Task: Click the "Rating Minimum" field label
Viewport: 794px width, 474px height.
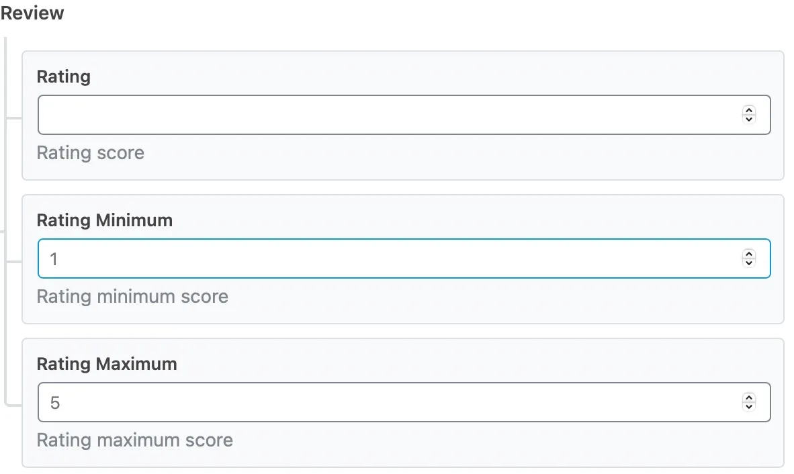Action: [x=105, y=220]
